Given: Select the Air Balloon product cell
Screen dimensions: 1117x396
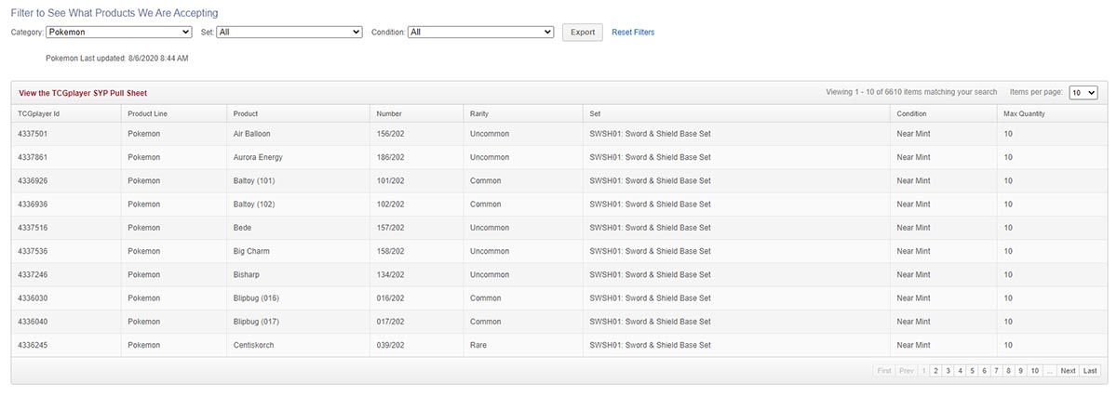Looking at the screenshot, I should (298, 134).
